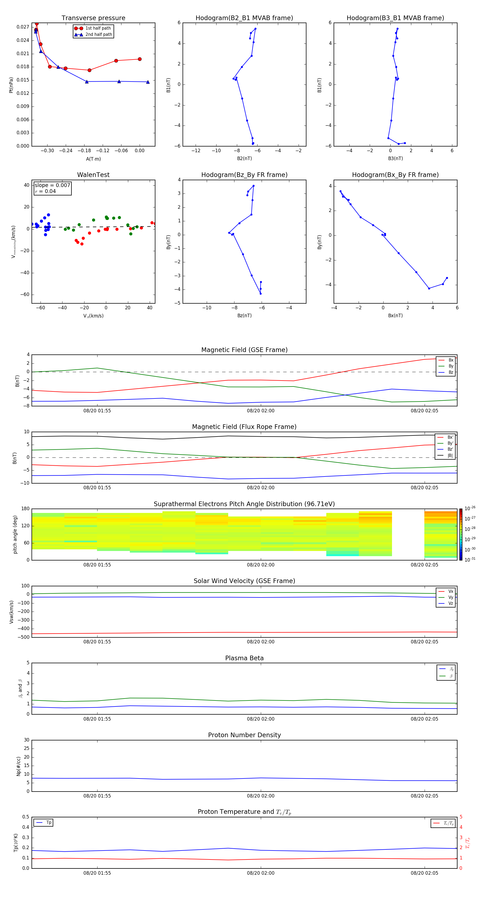Image resolution: width=489 pixels, height=897 pixels.
Task: Click the Bx' legend entry in Flux Rope plot
Action: 445,437
